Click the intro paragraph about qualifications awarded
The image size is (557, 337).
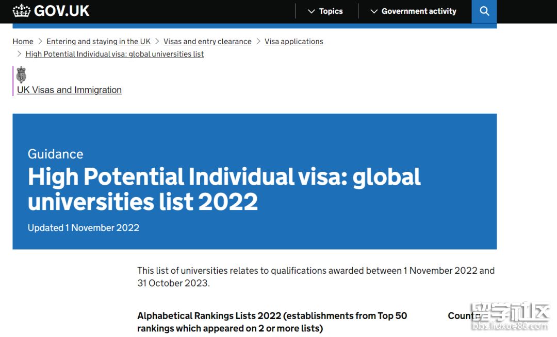(316, 277)
